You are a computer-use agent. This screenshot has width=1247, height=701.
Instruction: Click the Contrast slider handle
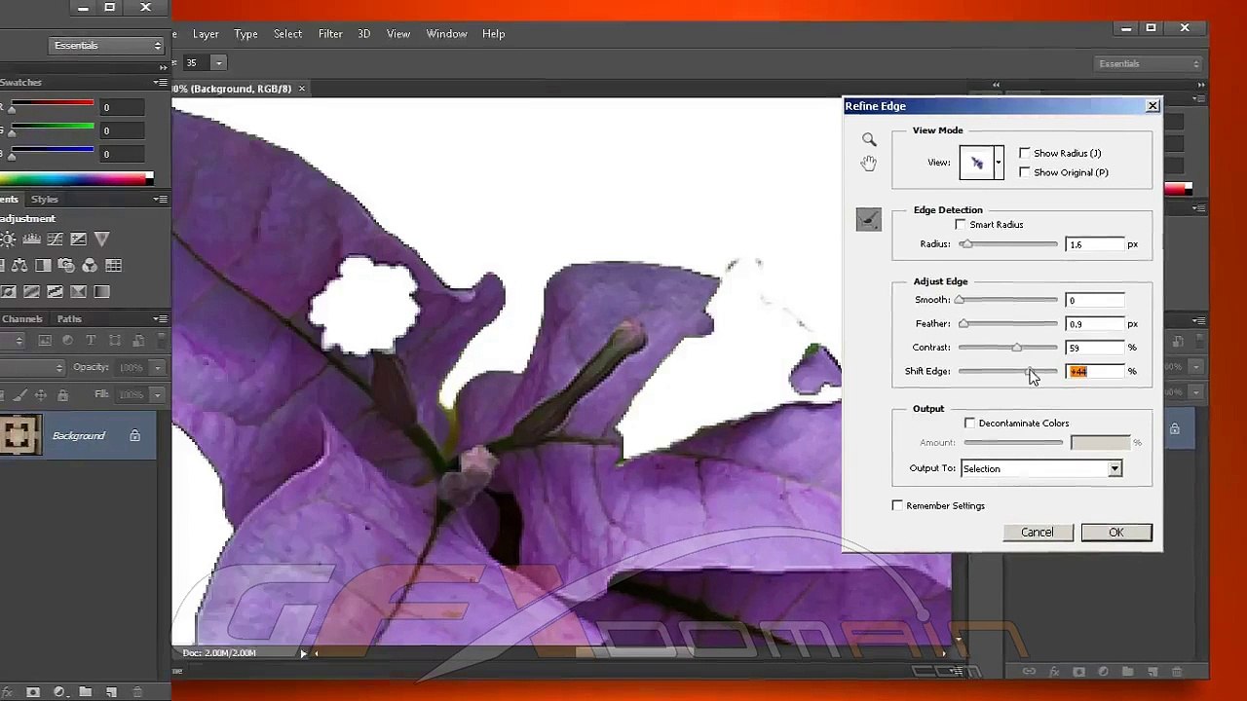pos(1016,348)
